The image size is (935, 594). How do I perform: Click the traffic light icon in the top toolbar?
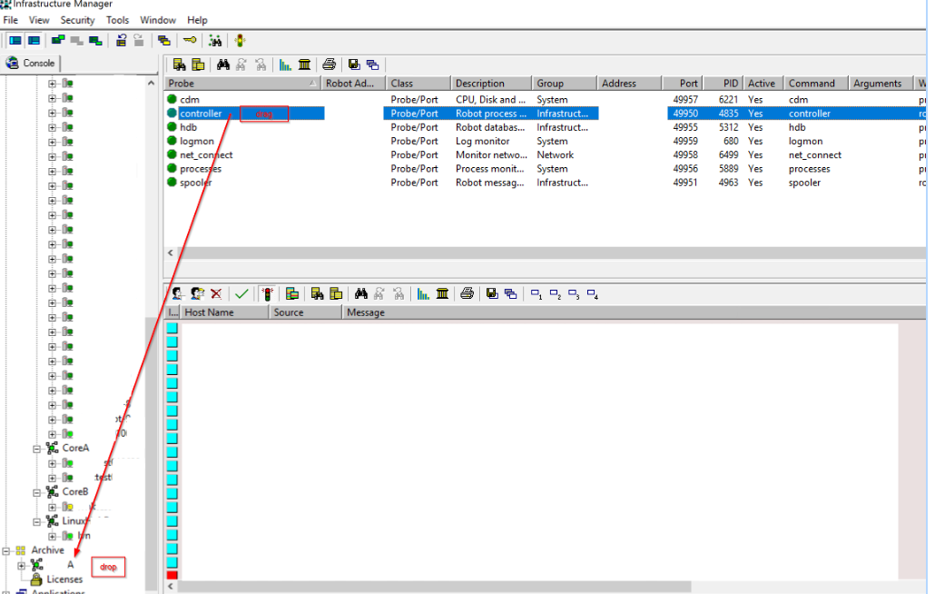[x=240, y=41]
